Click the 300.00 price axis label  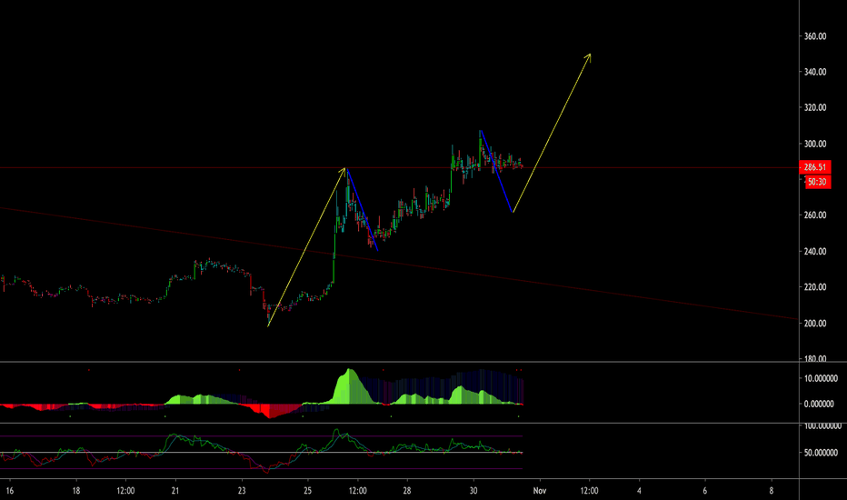(x=814, y=144)
